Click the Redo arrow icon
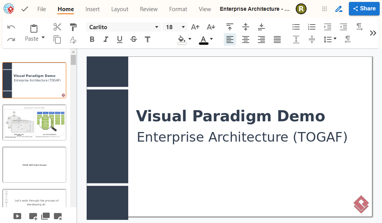 click(11, 40)
